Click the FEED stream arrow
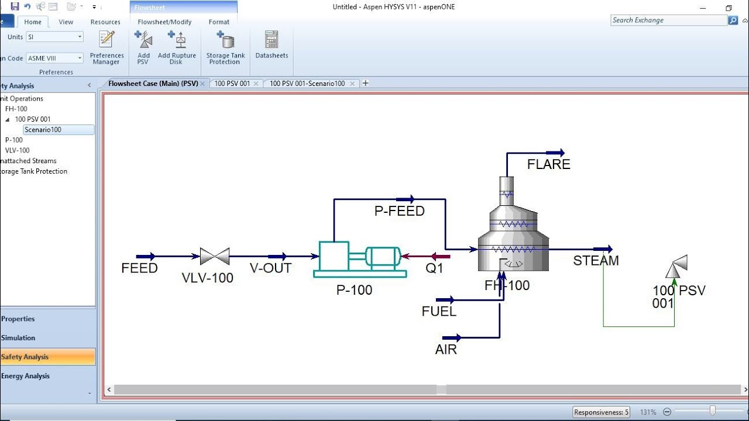 click(146, 256)
